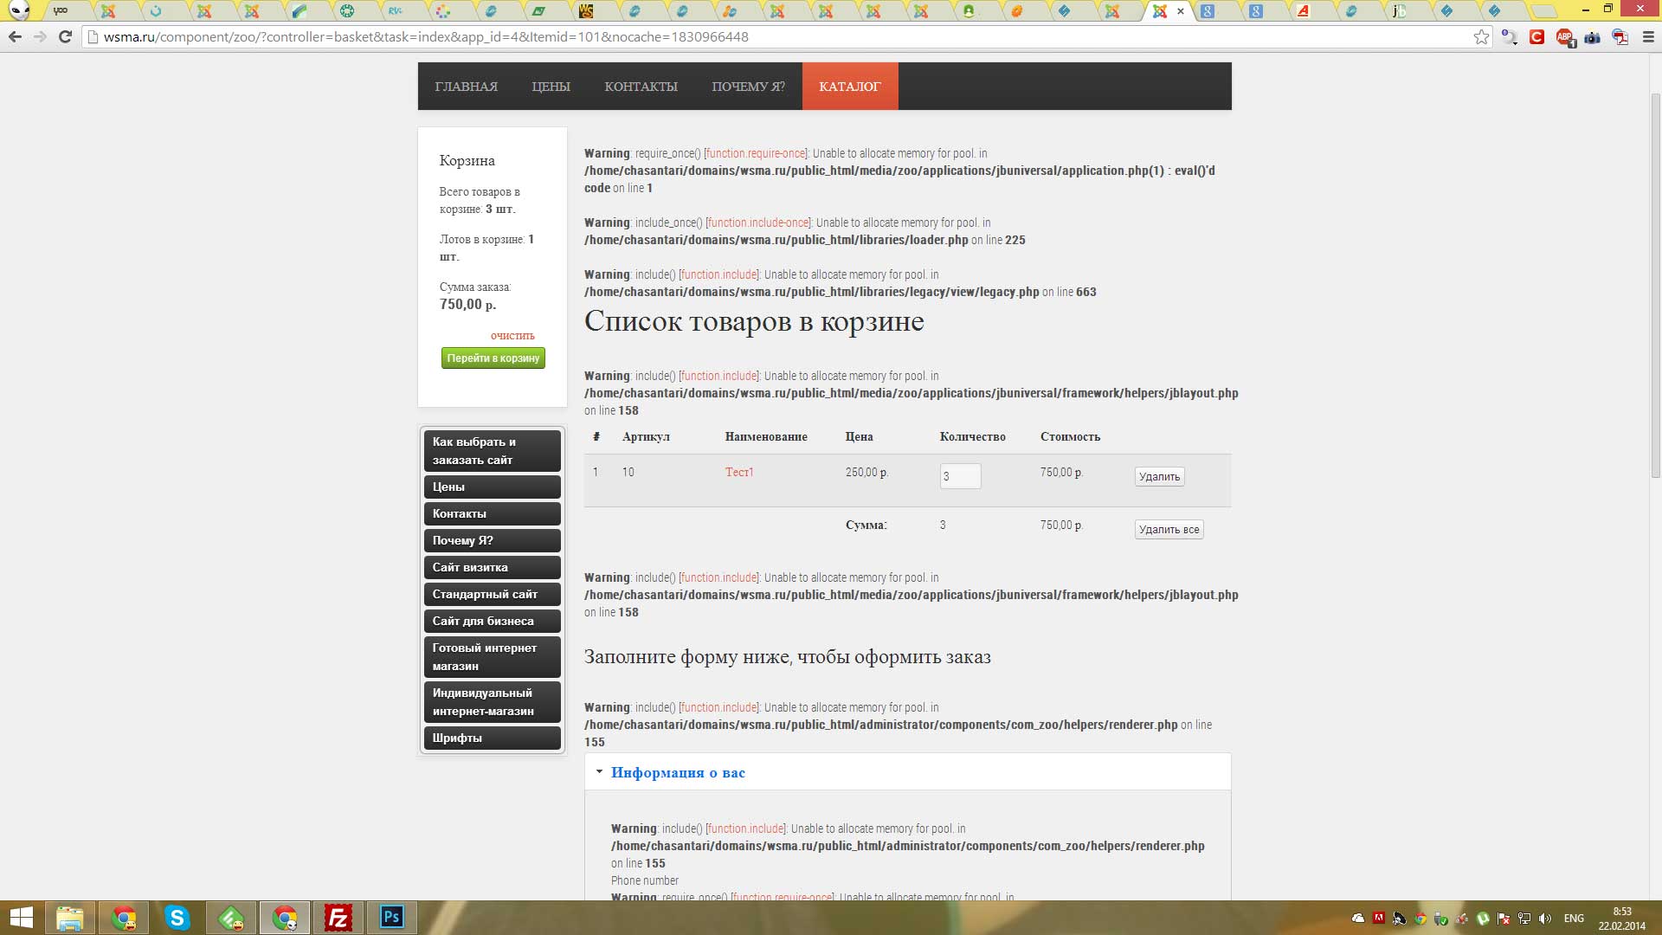Image resolution: width=1662 pixels, height=935 pixels.
Task: Open FileZilla from the taskbar
Action: tap(338, 918)
